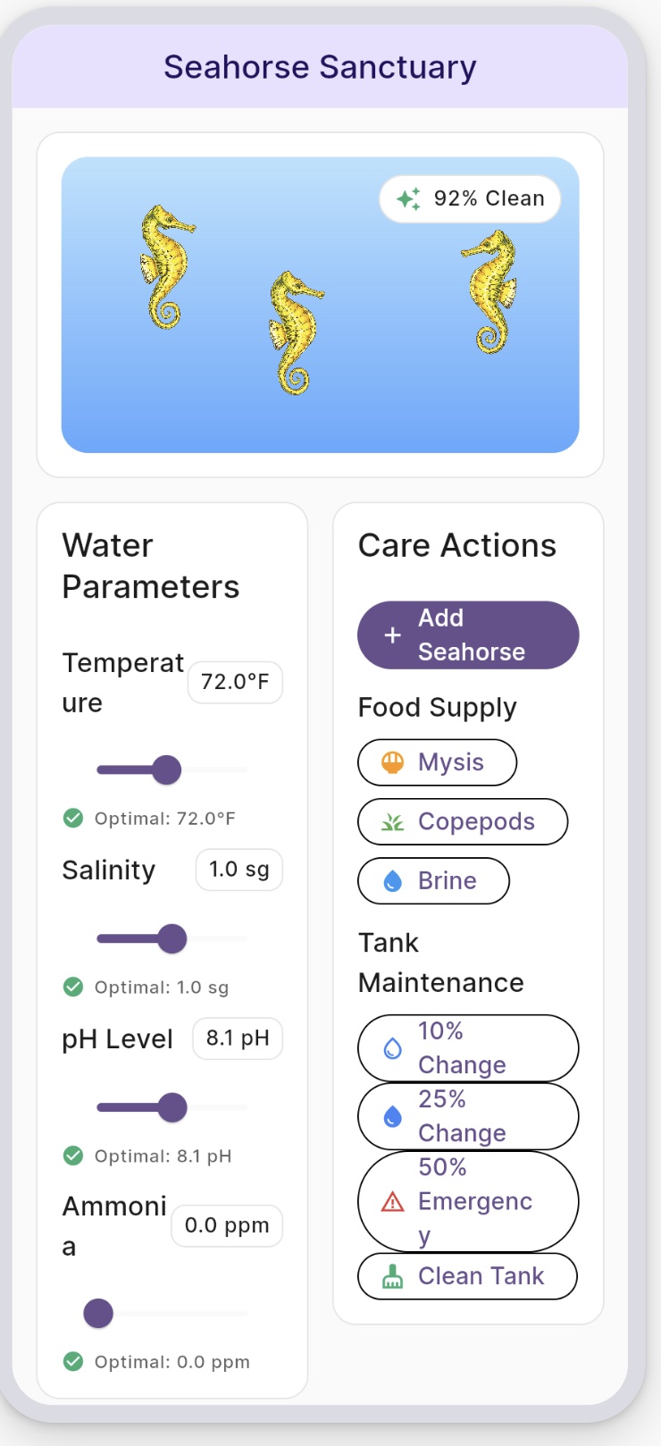Click the Salinity slider handle

click(172, 938)
